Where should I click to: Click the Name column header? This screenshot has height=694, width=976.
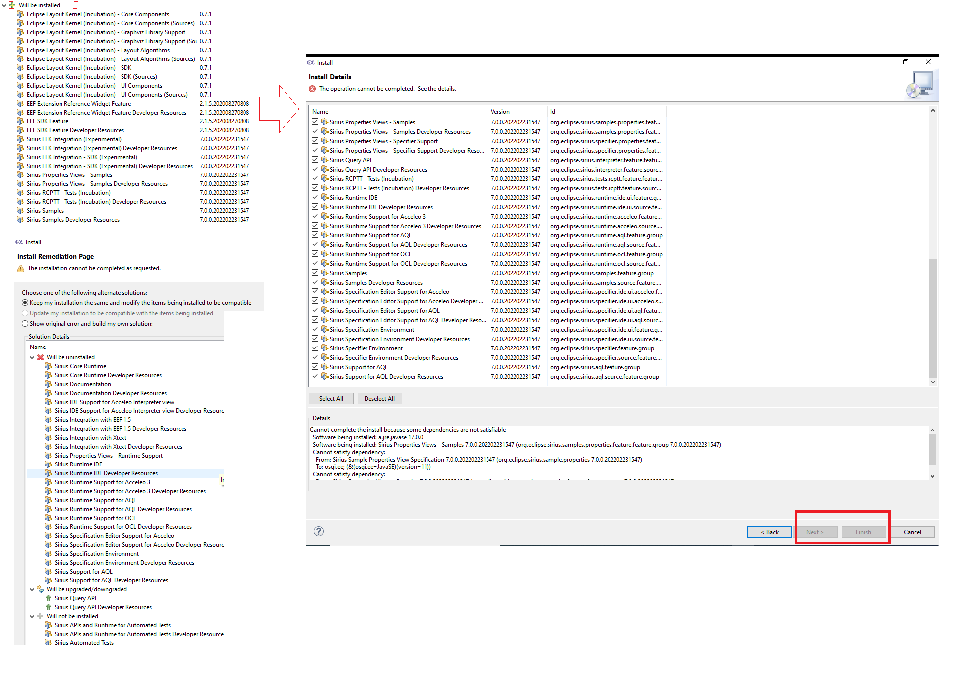[x=398, y=112]
